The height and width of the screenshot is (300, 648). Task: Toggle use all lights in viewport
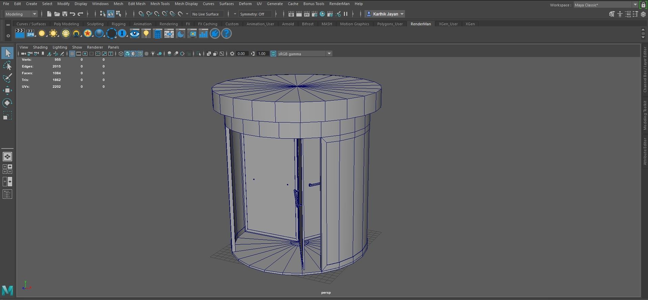[x=153, y=54]
